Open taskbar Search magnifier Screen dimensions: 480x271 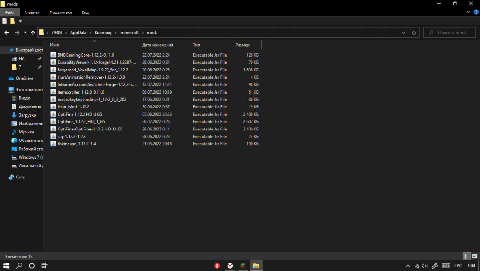click(19, 266)
